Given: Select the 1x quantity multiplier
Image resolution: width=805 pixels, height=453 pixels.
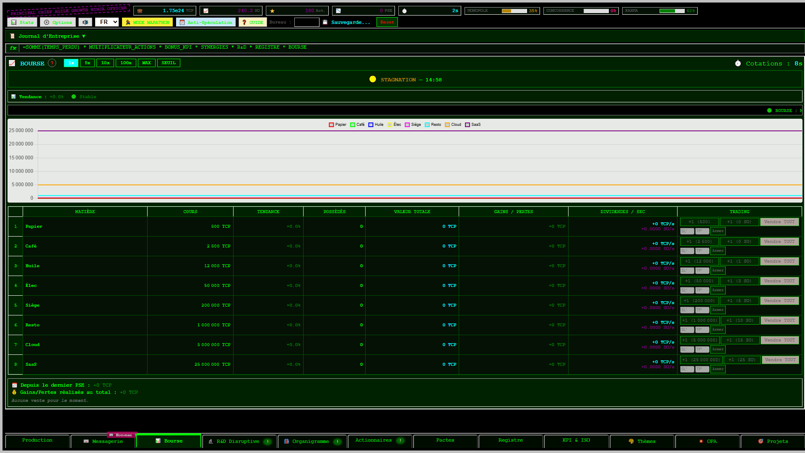Looking at the screenshot, I should (x=71, y=63).
